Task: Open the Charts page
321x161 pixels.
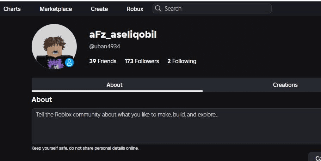Action: [x=12, y=9]
